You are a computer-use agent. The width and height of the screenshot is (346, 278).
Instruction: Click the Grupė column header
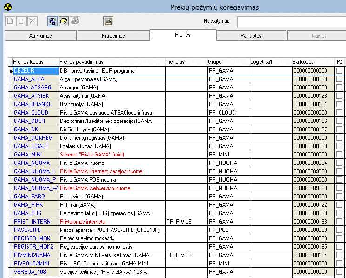215,62
